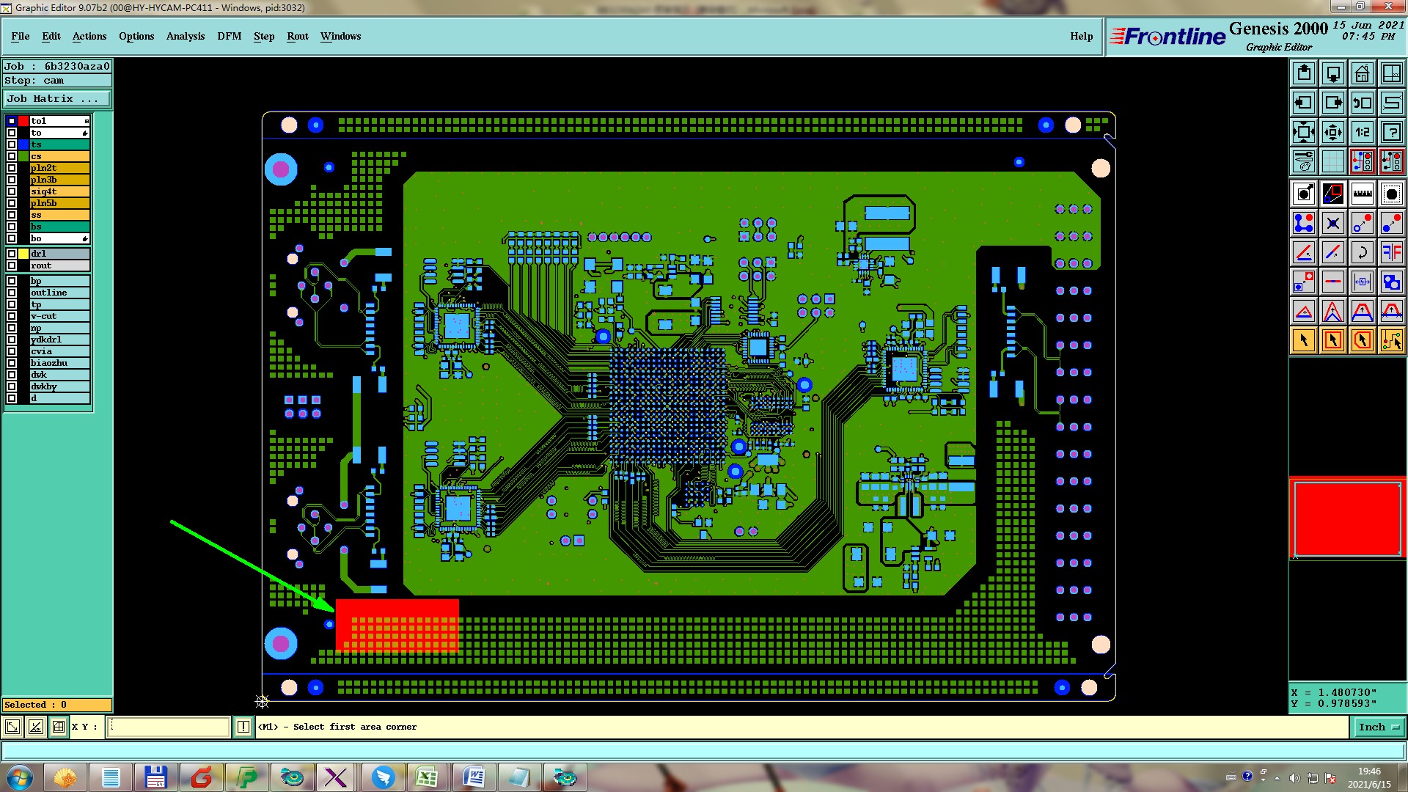Viewport: 1408px width, 792px height.
Task: Click the Help button
Action: click(1081, 36)
